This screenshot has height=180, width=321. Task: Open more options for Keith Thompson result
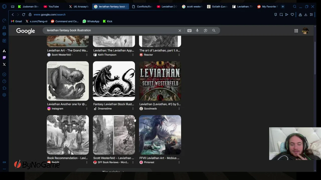[133, 55]
